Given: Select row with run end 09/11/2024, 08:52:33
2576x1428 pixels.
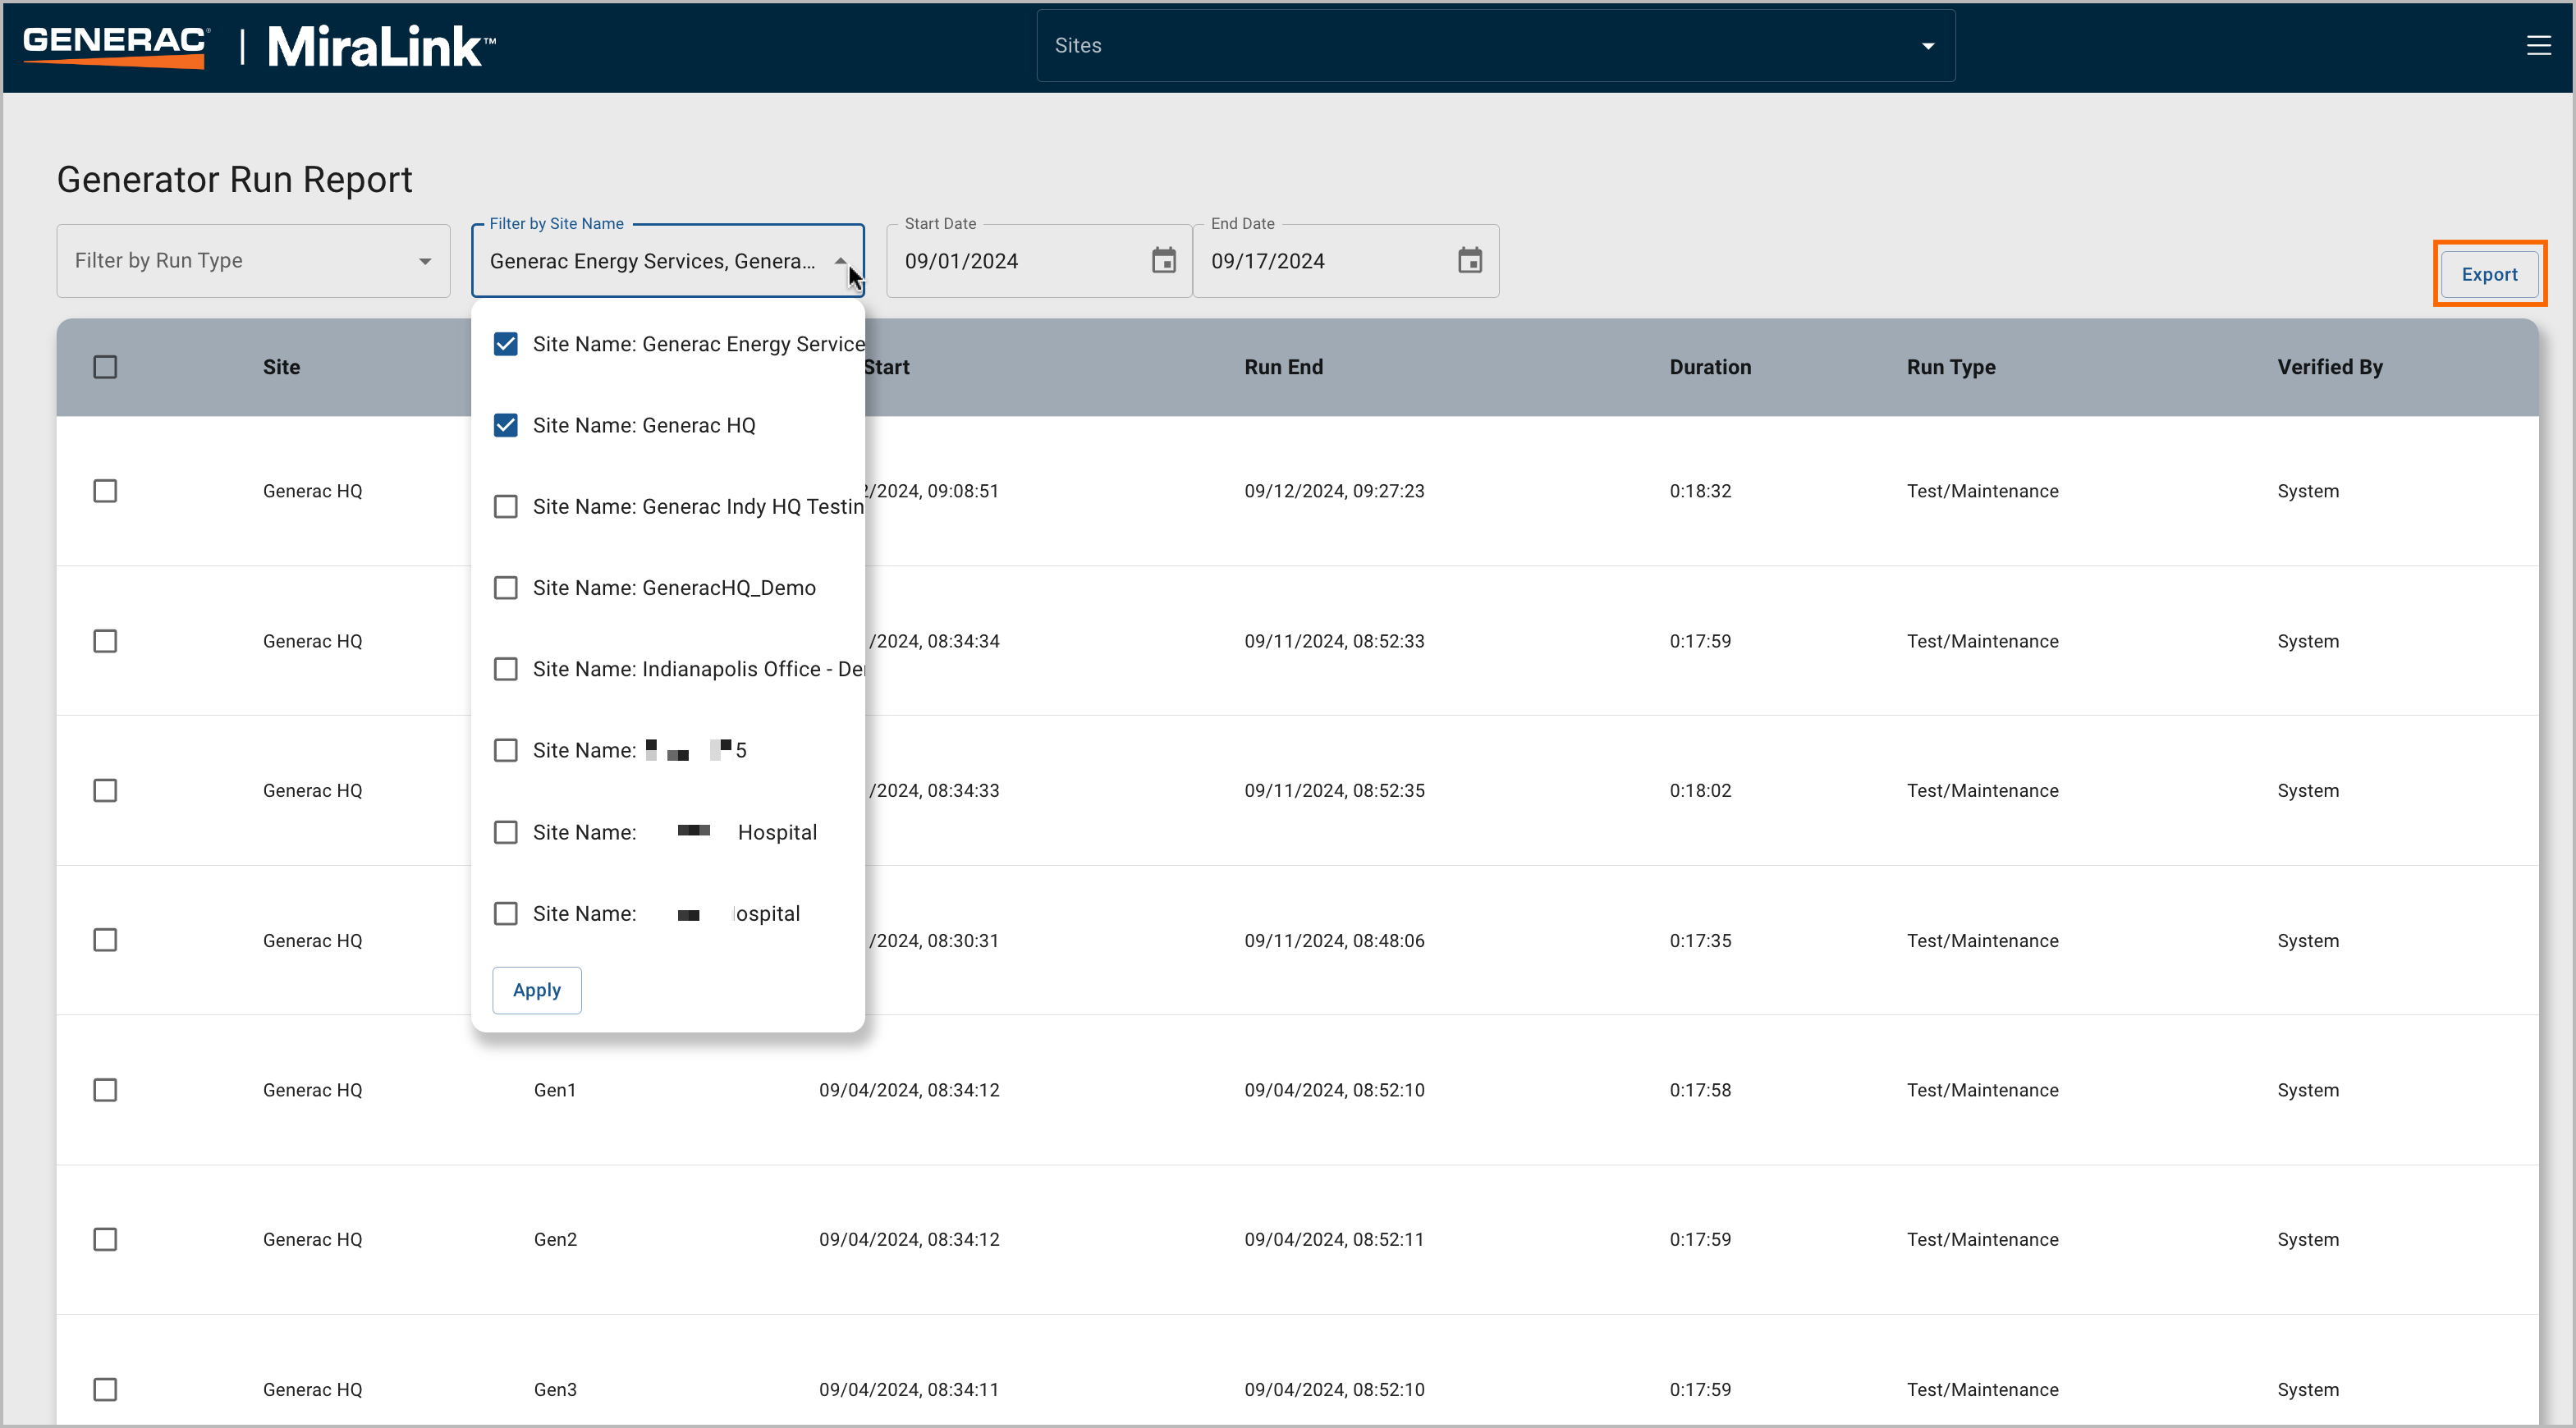Looking at the screenshot, I should pyautogui.click(x=105, y=641).
